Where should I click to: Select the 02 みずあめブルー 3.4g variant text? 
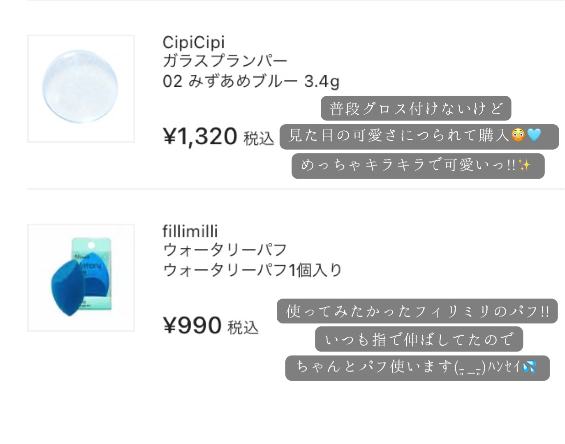(250, 81)
